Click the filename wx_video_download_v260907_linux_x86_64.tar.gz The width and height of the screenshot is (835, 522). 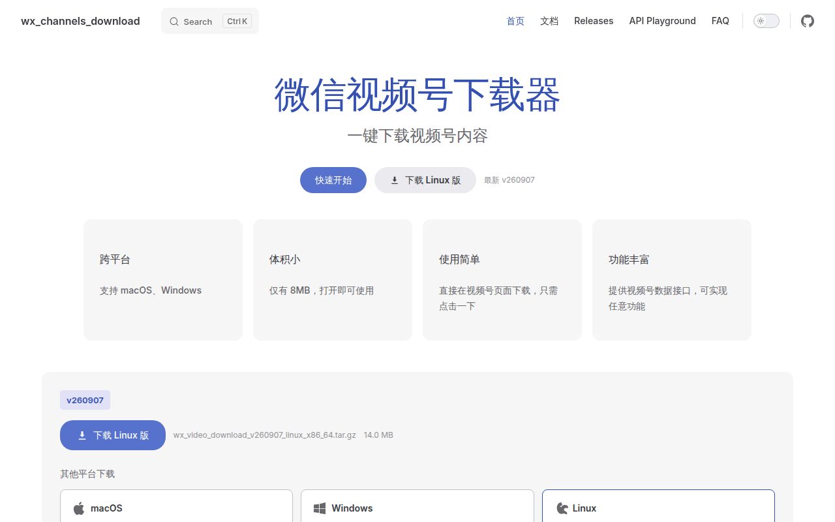pos(265,435)
